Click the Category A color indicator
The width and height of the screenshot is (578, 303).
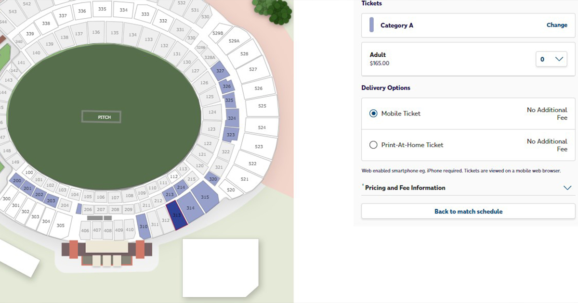coord(371,25)
